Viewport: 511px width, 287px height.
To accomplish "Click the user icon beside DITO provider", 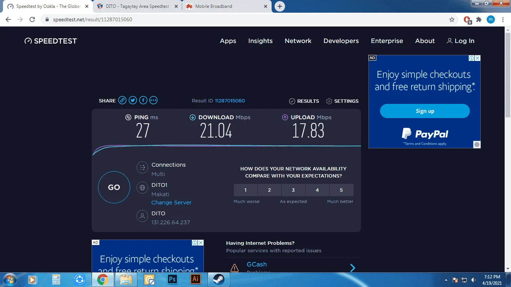I will [x=142, y=216].
